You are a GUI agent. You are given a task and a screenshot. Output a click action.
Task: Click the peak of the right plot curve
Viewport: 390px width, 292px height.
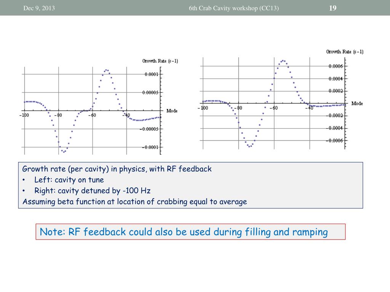click(x=283, y=60)
